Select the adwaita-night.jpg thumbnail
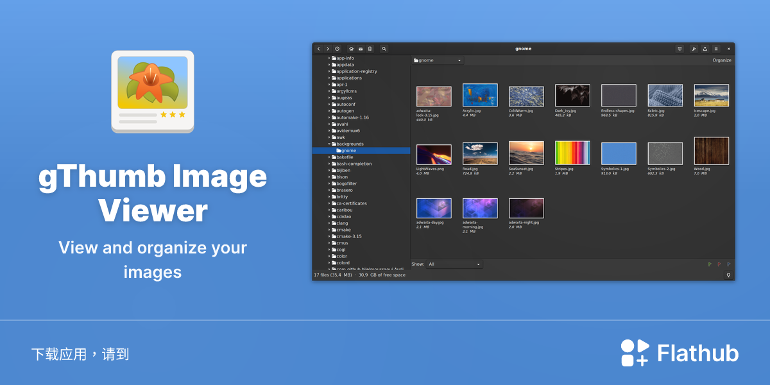This screenshot has height=385, width=770. coord(526,209)
